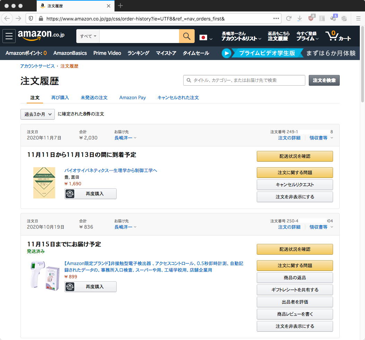This screenshot has width=365, height=340.
Task: Click the amazon.co.jp logo
Action: (x=41, y=35)
